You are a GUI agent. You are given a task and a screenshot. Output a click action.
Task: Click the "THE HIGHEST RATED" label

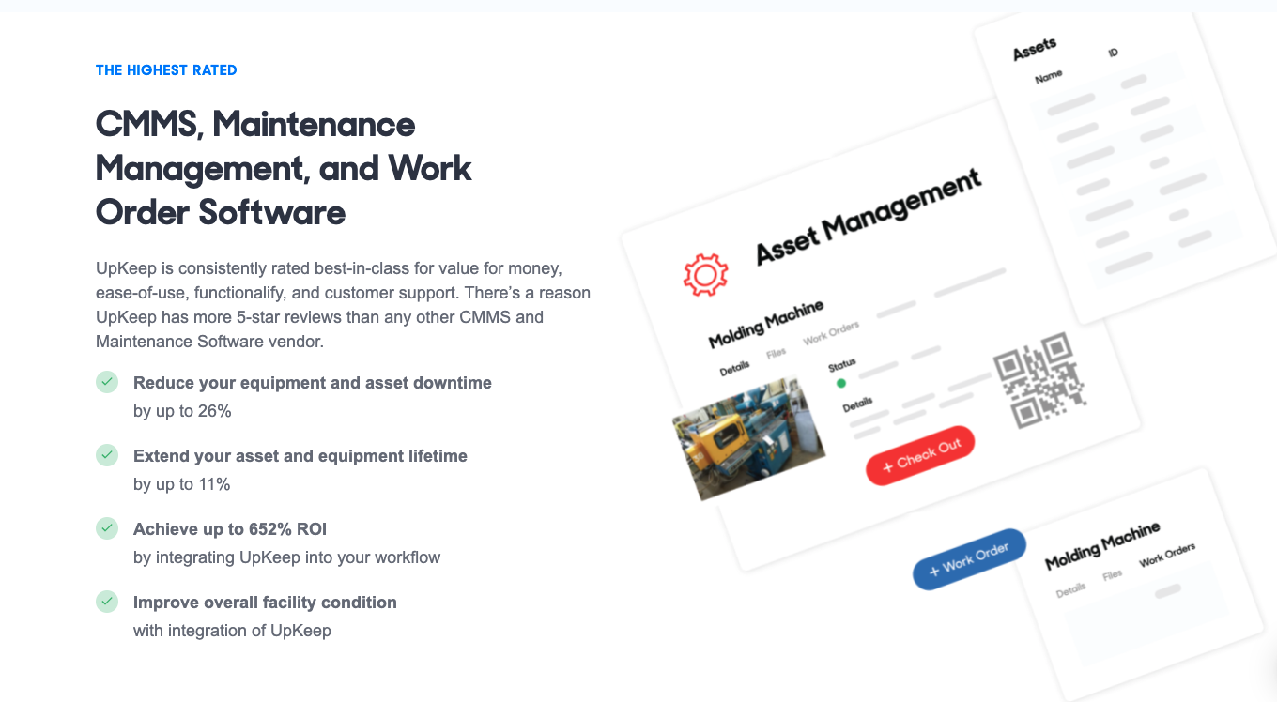pyautogui.click(x=166, y=70)
